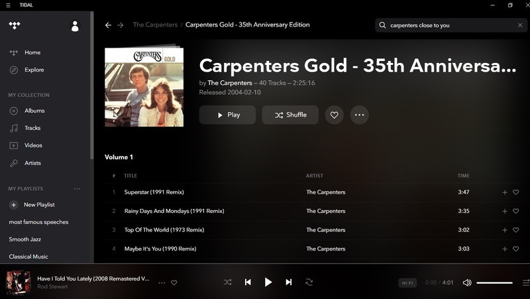Screen dimensions: 530x299
Task: Open the Carpenters Gold album cover
Action: [144, 86]
